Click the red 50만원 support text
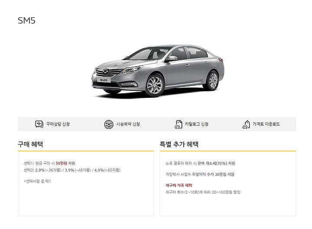This screenshot has height=229, width=312. coord(61,163)
